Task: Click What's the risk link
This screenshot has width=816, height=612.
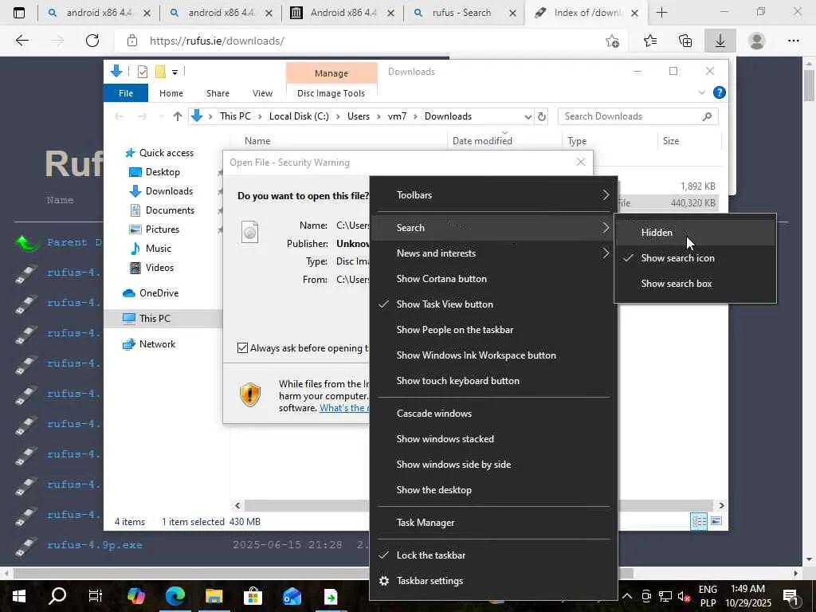Action: (343, 408)
